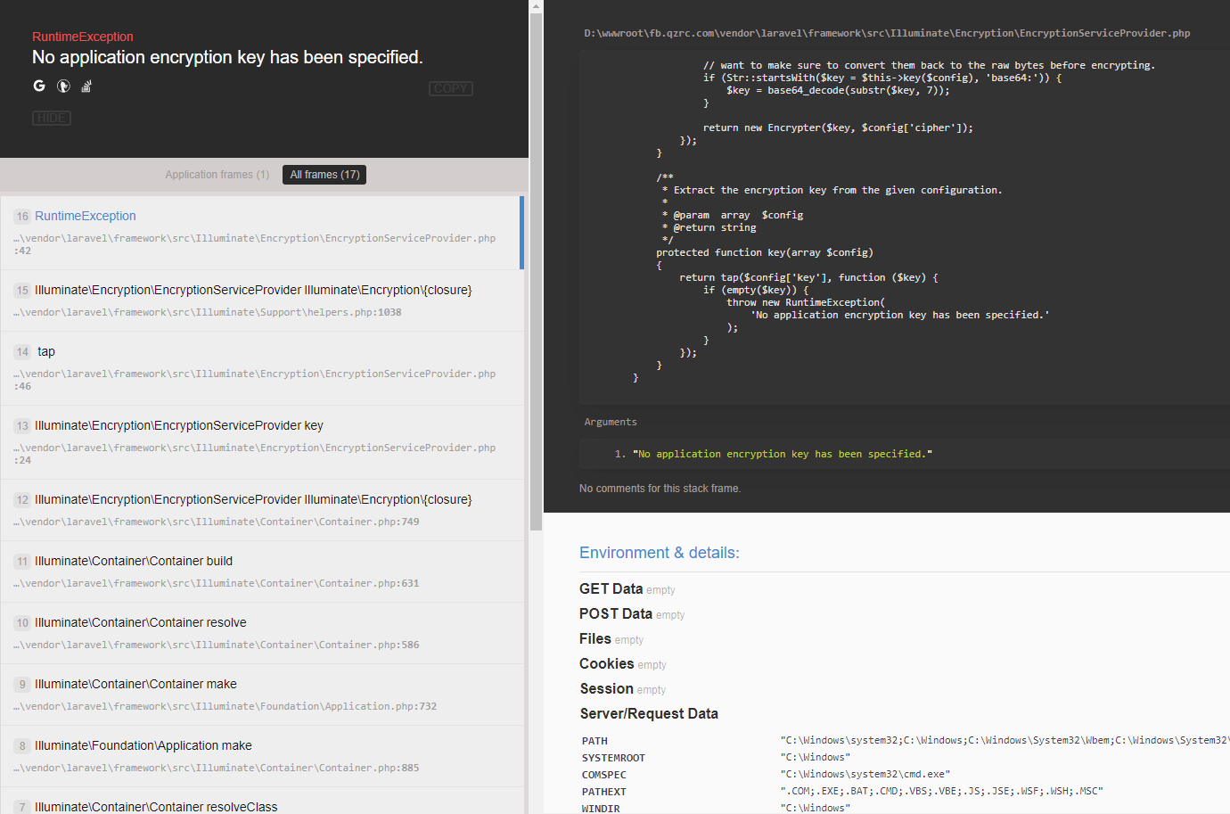This screenshot has width=1230, height=814.
Task: Switch to All frames (17) tab
Action: [325, 175]
